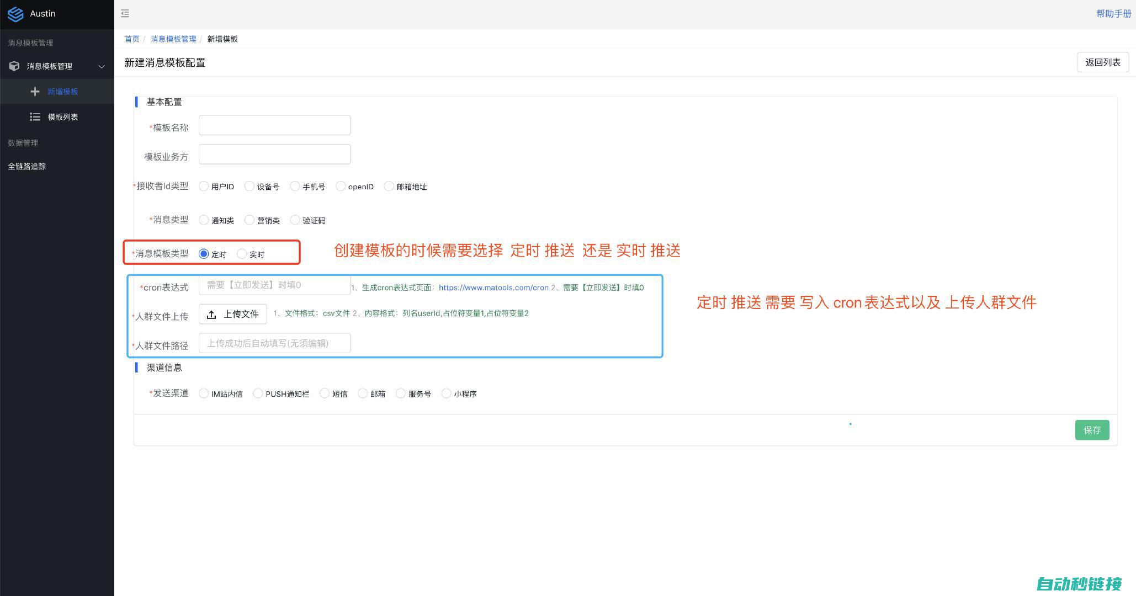The image size is (1136, 596).
Task: Select 用户ID receiver type
Action: click(204, 186)
